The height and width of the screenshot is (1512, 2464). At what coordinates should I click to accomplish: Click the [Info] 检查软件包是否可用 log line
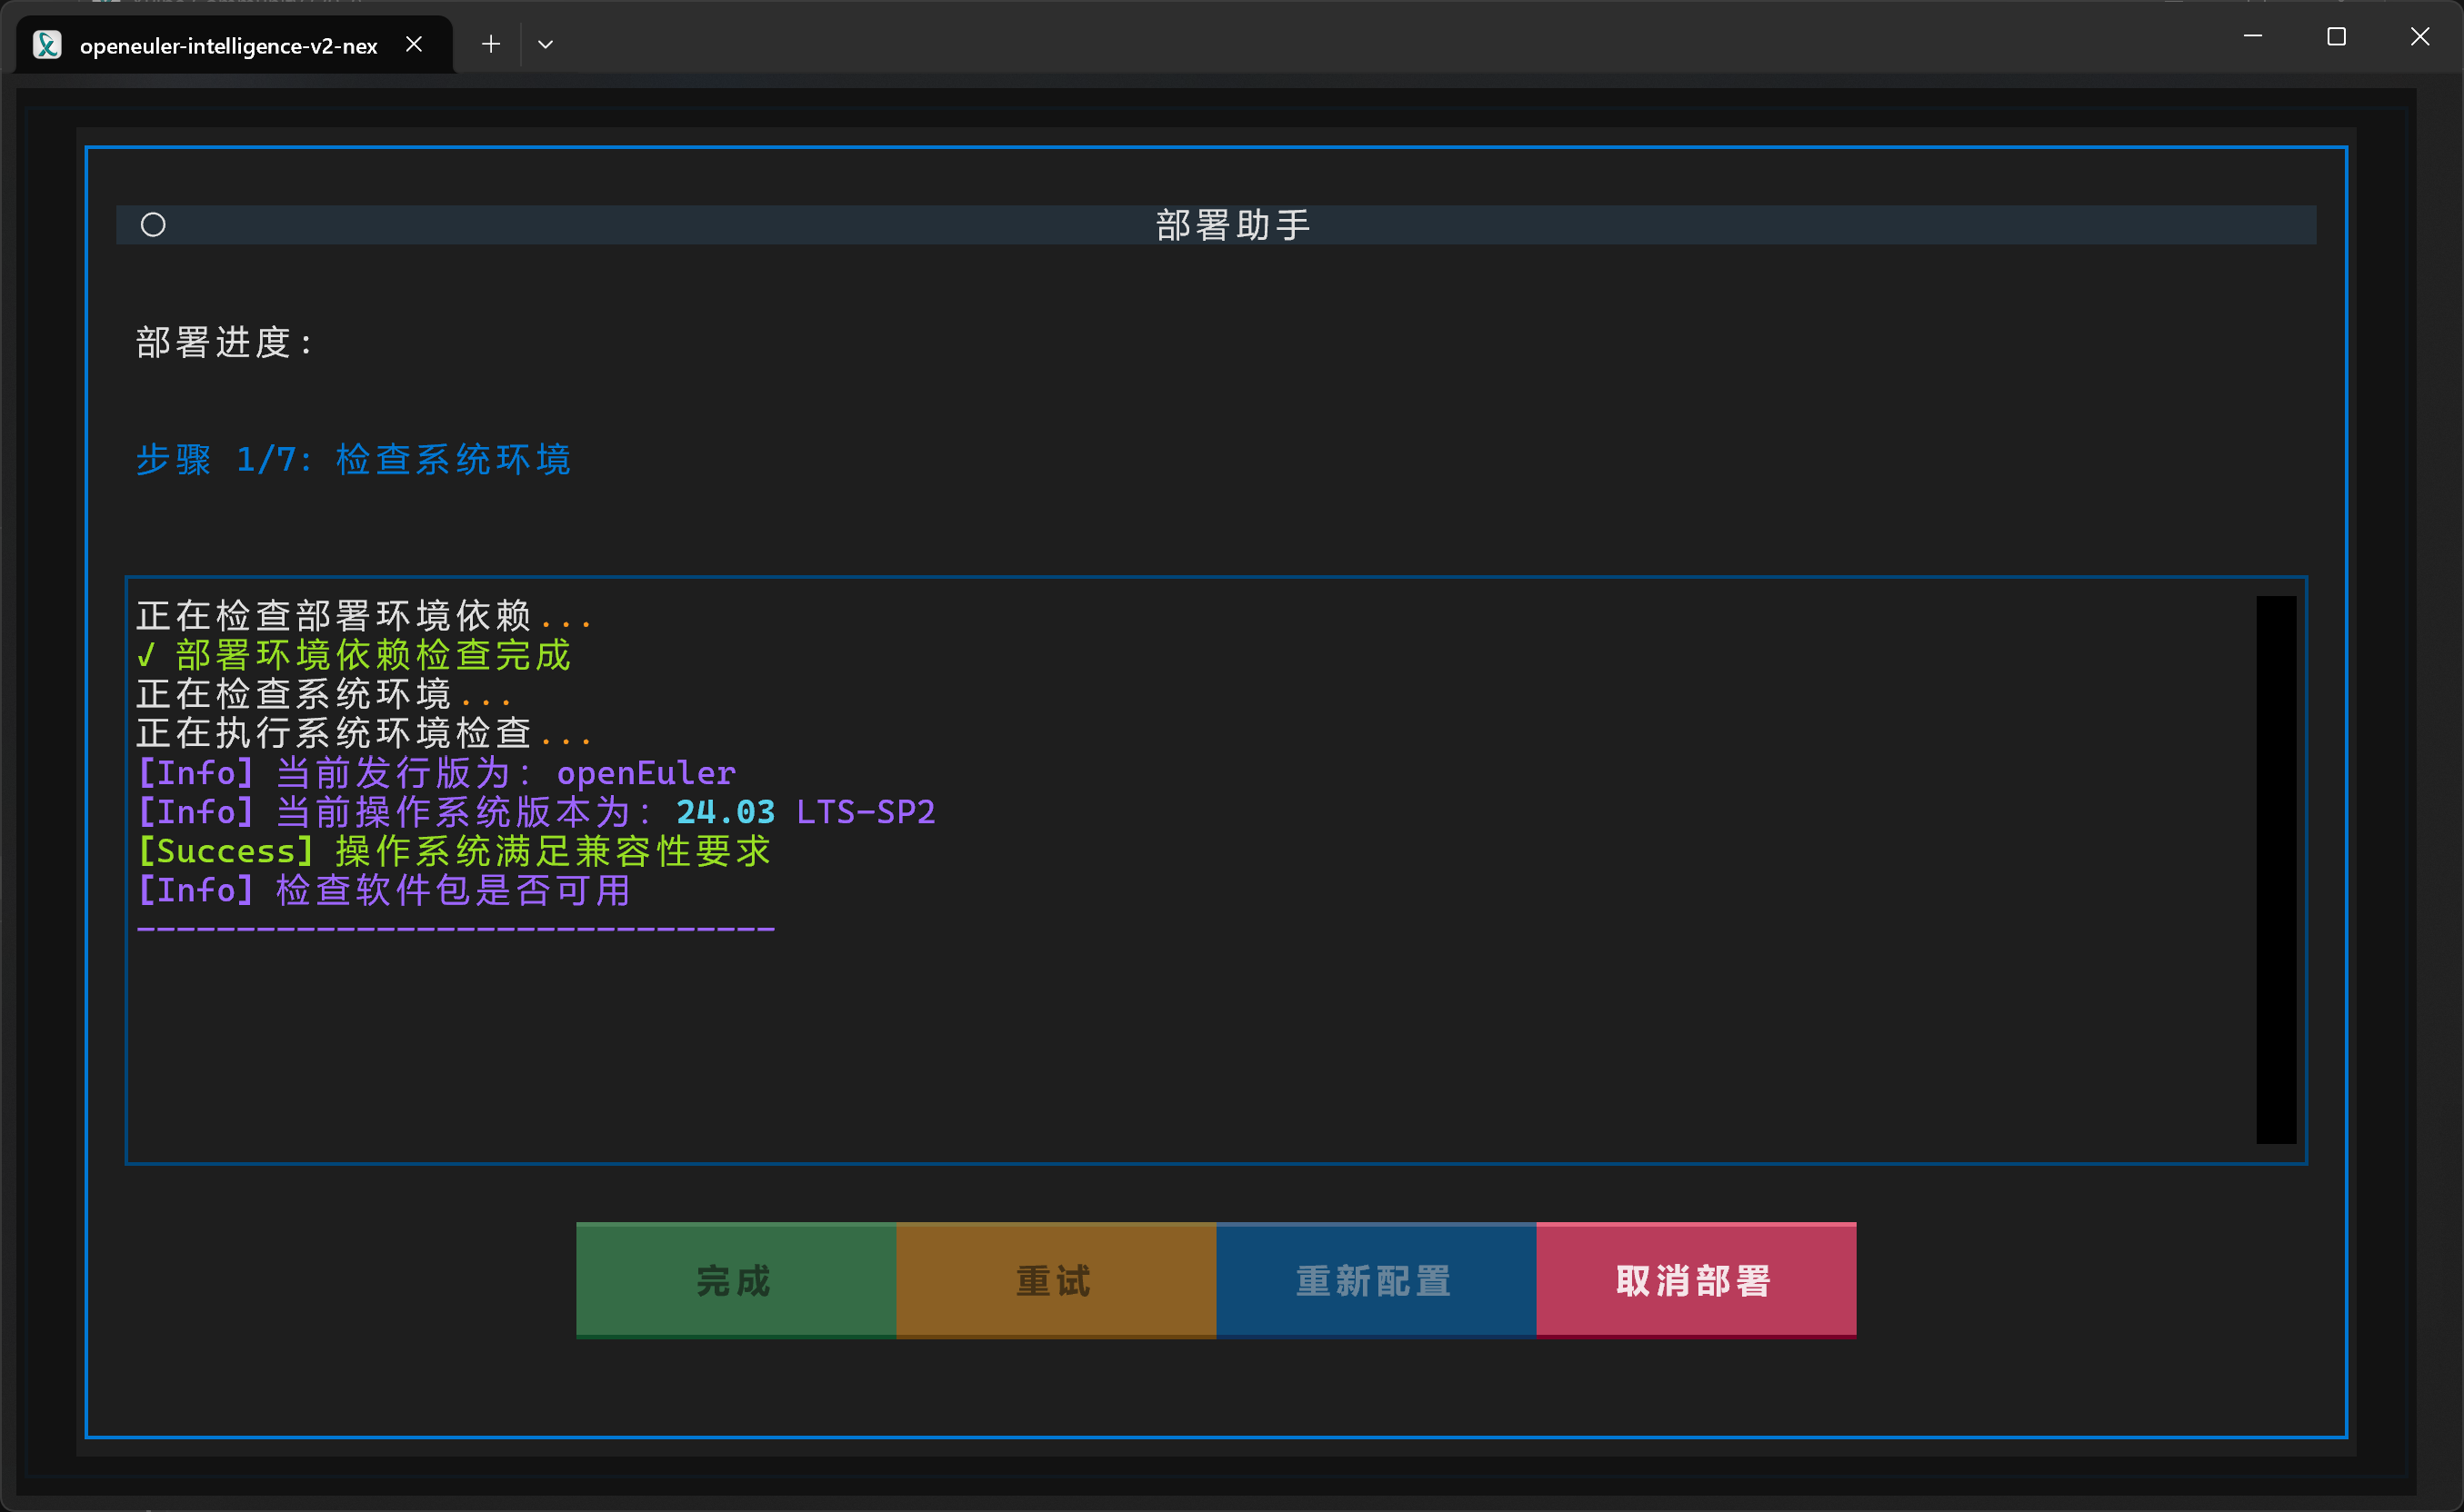[x=385, y=890]
